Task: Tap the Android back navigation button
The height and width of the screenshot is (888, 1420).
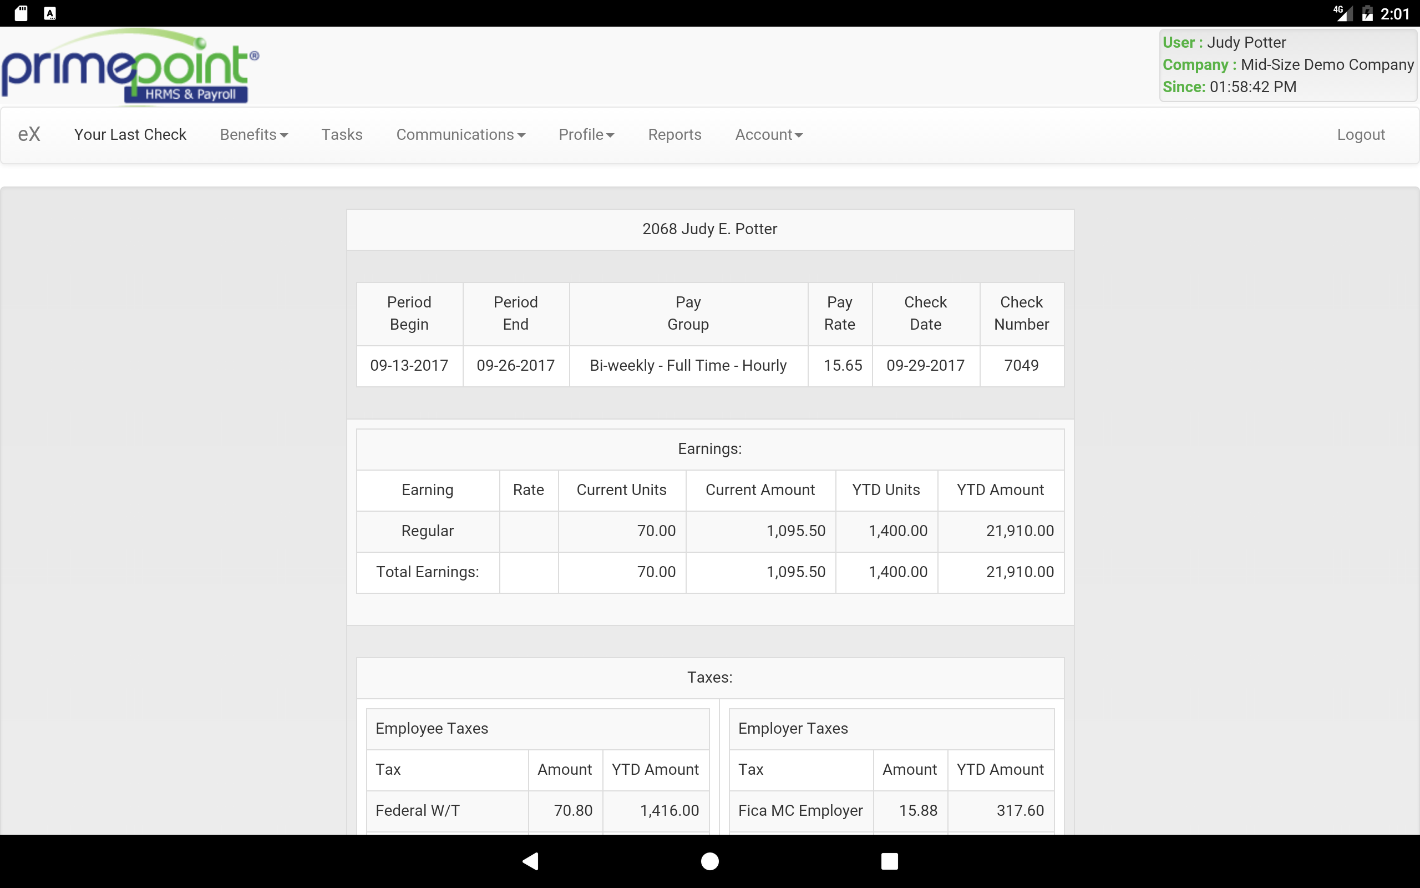Action: [530, 861]
